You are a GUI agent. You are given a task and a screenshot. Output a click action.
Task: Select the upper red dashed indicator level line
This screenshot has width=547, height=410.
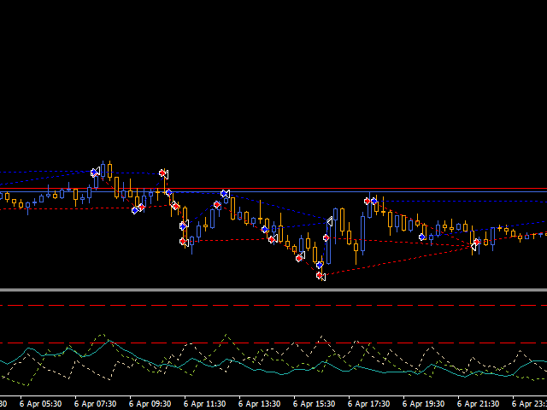pyautogui.click(x=273, y=305)
